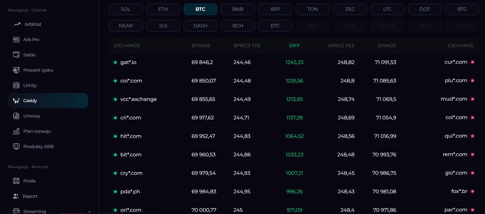Click the Poole icon in sidebar
This screenshot has width=485, height=214.
(x=16, y=181)
